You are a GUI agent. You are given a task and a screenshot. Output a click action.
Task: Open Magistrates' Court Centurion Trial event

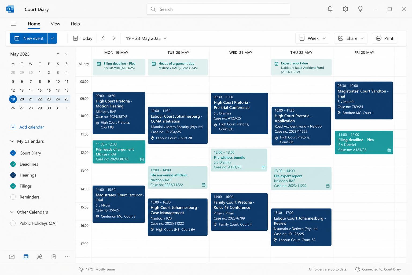click(x=119, y=204)
